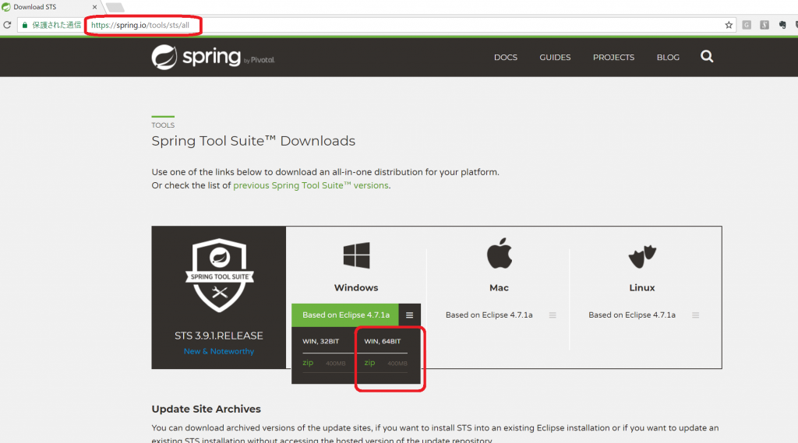The width and height of the screenshot is (798, 443).
Task: Download the WIN 64BIT zip
Action: (x=370, y=363)
